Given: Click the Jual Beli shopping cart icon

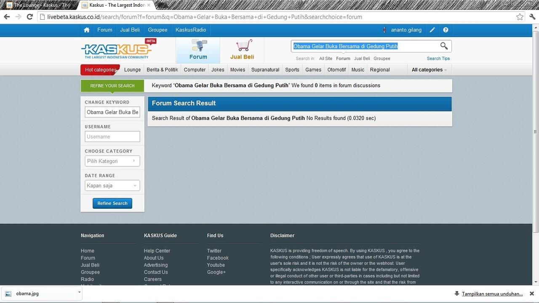Looking at the screenshot, I should (x=244, y=45).
